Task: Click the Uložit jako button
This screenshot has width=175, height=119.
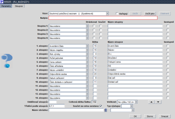Action: [x=150, y=14]
